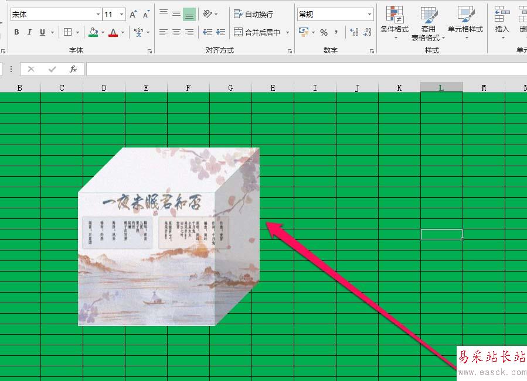Center text horizontally
The width and height of the screenshot is (527, 381).
click(176, 32)
